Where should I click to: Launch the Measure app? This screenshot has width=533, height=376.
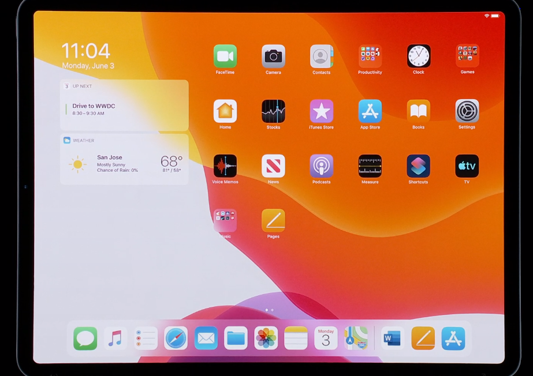pyautogui.click(x=370, y=166)
